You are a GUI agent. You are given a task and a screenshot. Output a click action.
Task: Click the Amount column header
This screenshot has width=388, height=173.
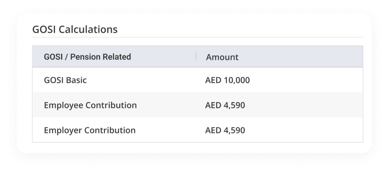pos(222,57)
